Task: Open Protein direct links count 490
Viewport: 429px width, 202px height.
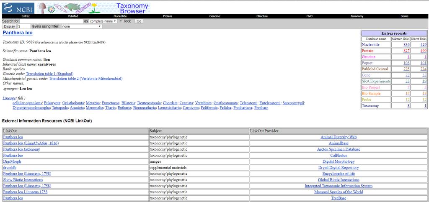Action: [x=423, y=51]
